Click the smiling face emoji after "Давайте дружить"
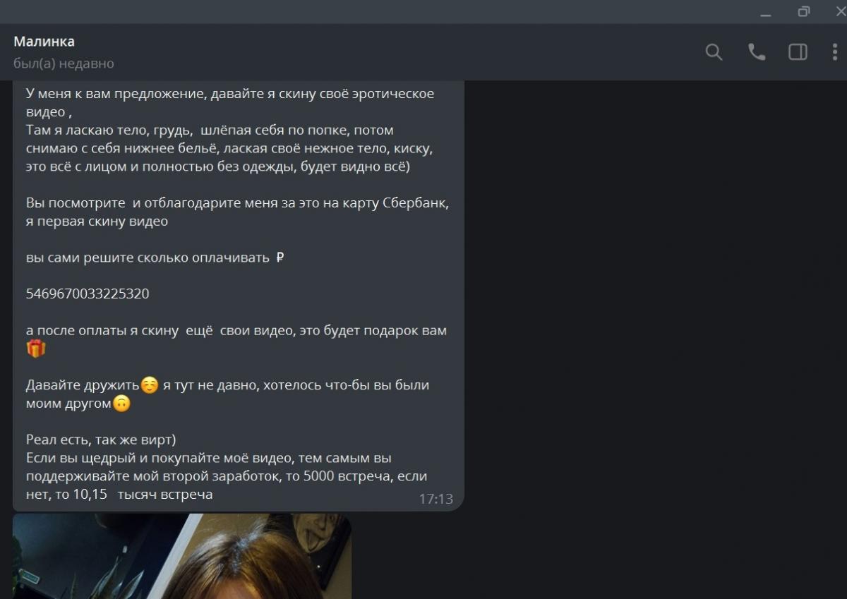Viewport: 847px width, 599px height. click(150, 385)
